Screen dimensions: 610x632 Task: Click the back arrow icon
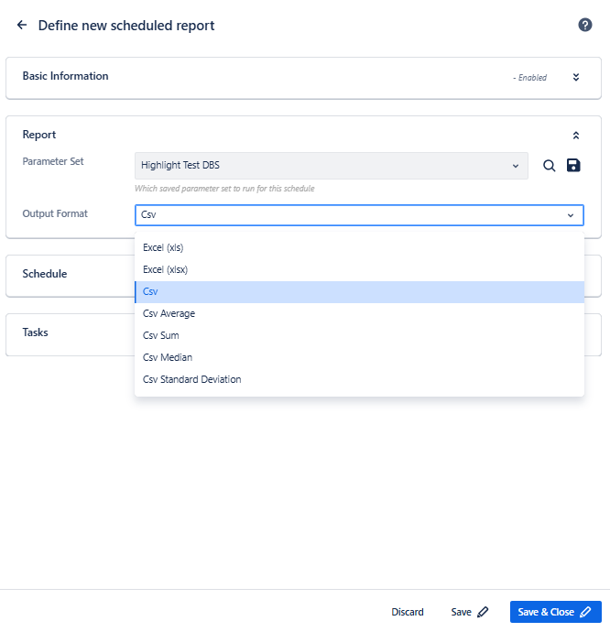22,26
